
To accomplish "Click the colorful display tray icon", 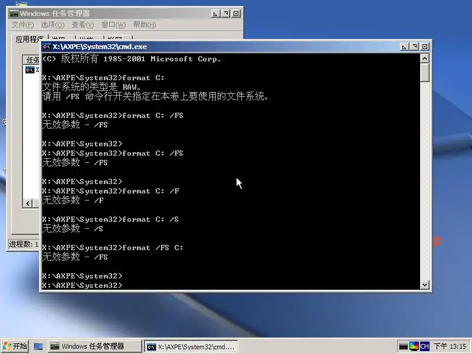I will coord(414,346).
